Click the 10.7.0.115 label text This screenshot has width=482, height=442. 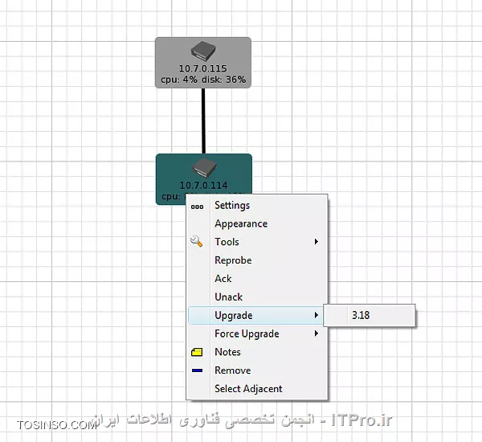(203, 68)
